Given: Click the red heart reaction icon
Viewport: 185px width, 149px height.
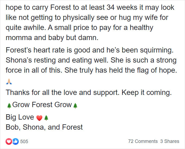Looking at the screenshot, I should pyautogui.click(x=9, y=141).
